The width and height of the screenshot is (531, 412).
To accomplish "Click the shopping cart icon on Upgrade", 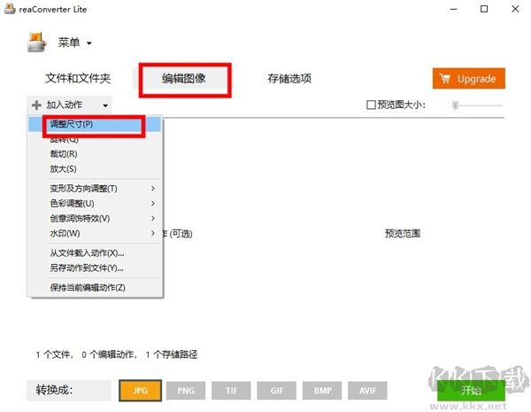I will [445, 79].
